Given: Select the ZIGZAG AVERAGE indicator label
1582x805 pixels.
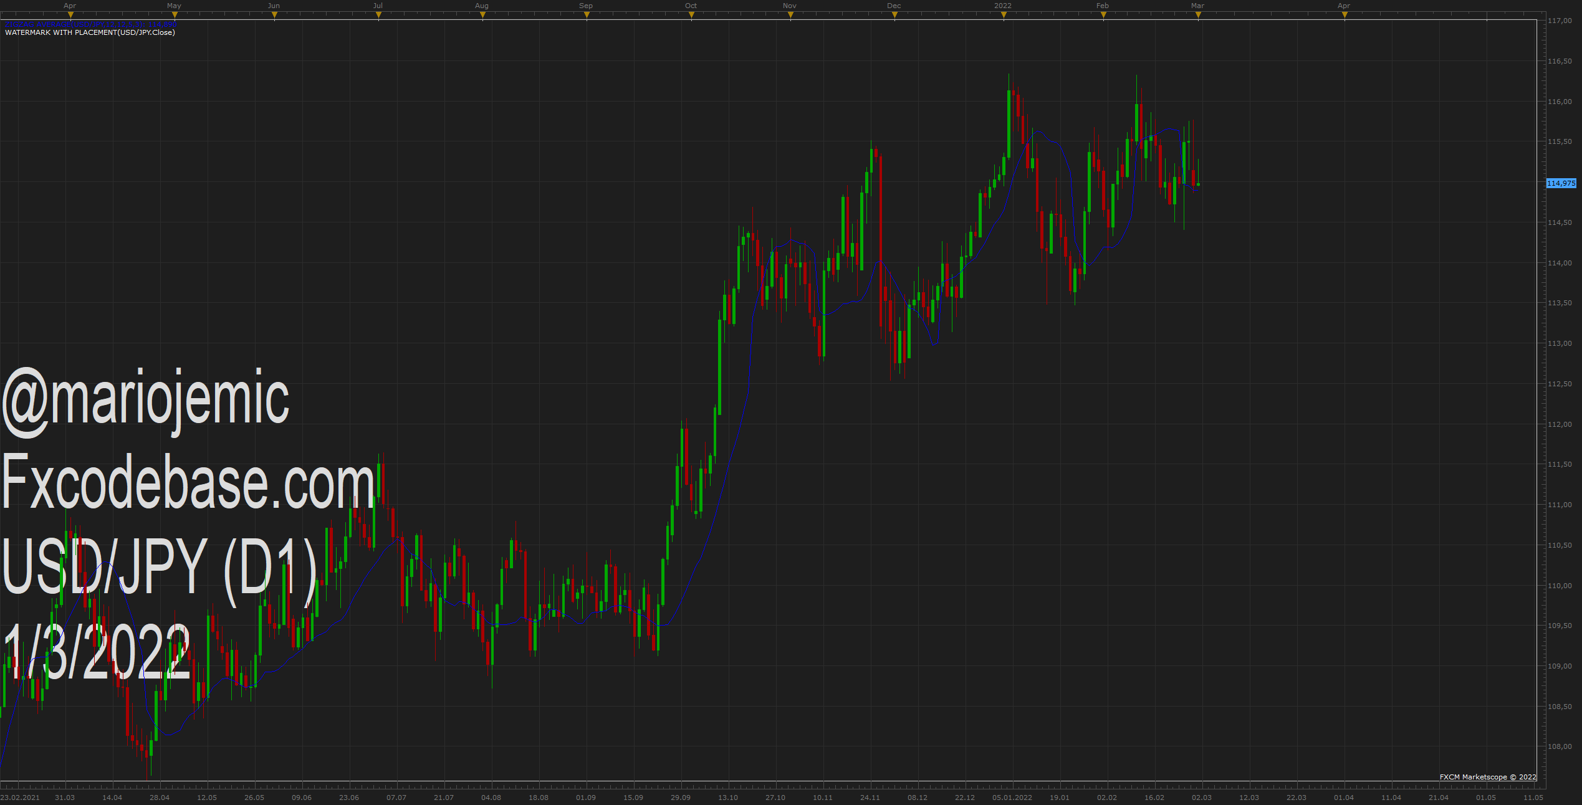Looking at the screenshot, I should tap(91, 25).
